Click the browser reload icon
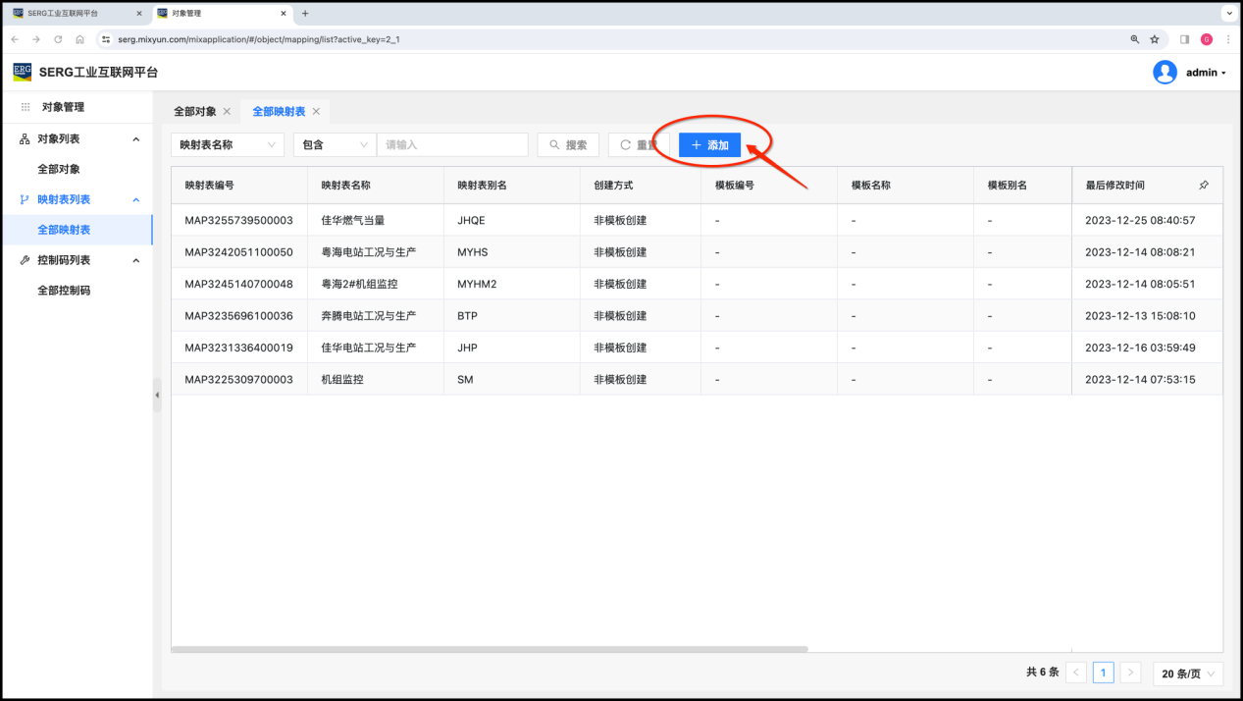Image resolution: width=1243 pixels, height=701 pixels. 58,39
